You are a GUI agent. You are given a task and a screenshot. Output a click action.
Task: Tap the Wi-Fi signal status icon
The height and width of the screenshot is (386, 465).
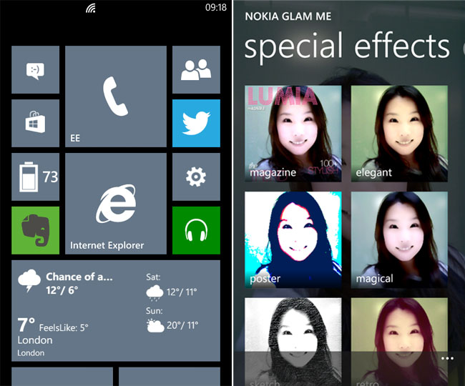(x=91, y=9)
